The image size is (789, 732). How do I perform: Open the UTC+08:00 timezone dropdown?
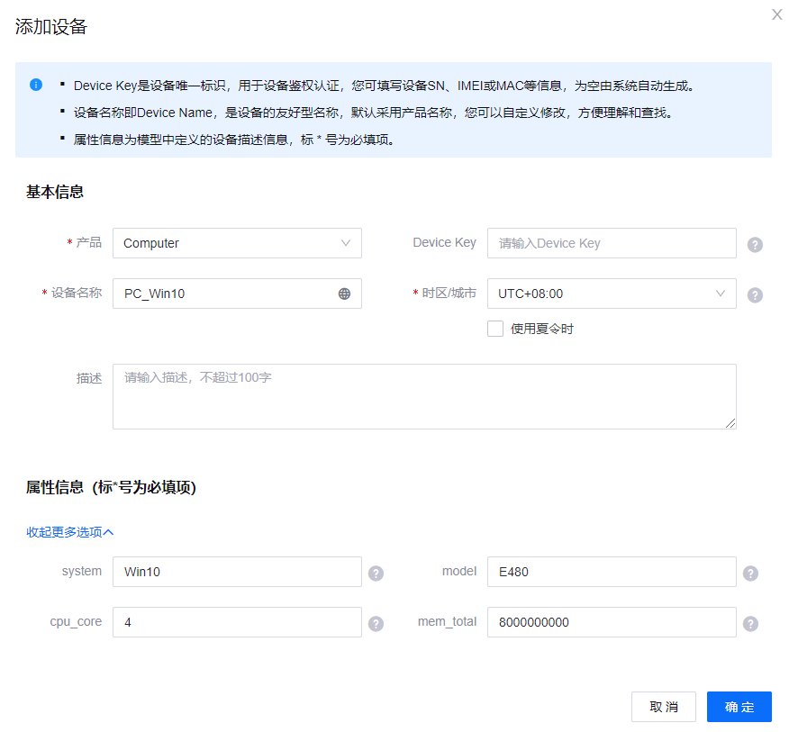[x=611, y=294]
